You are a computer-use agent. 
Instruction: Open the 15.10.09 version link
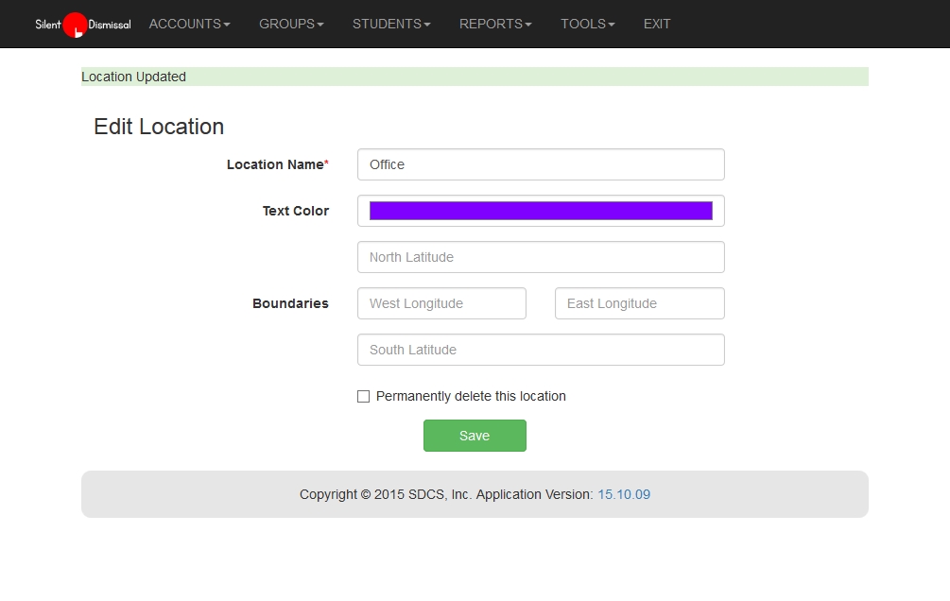(623, 494)
